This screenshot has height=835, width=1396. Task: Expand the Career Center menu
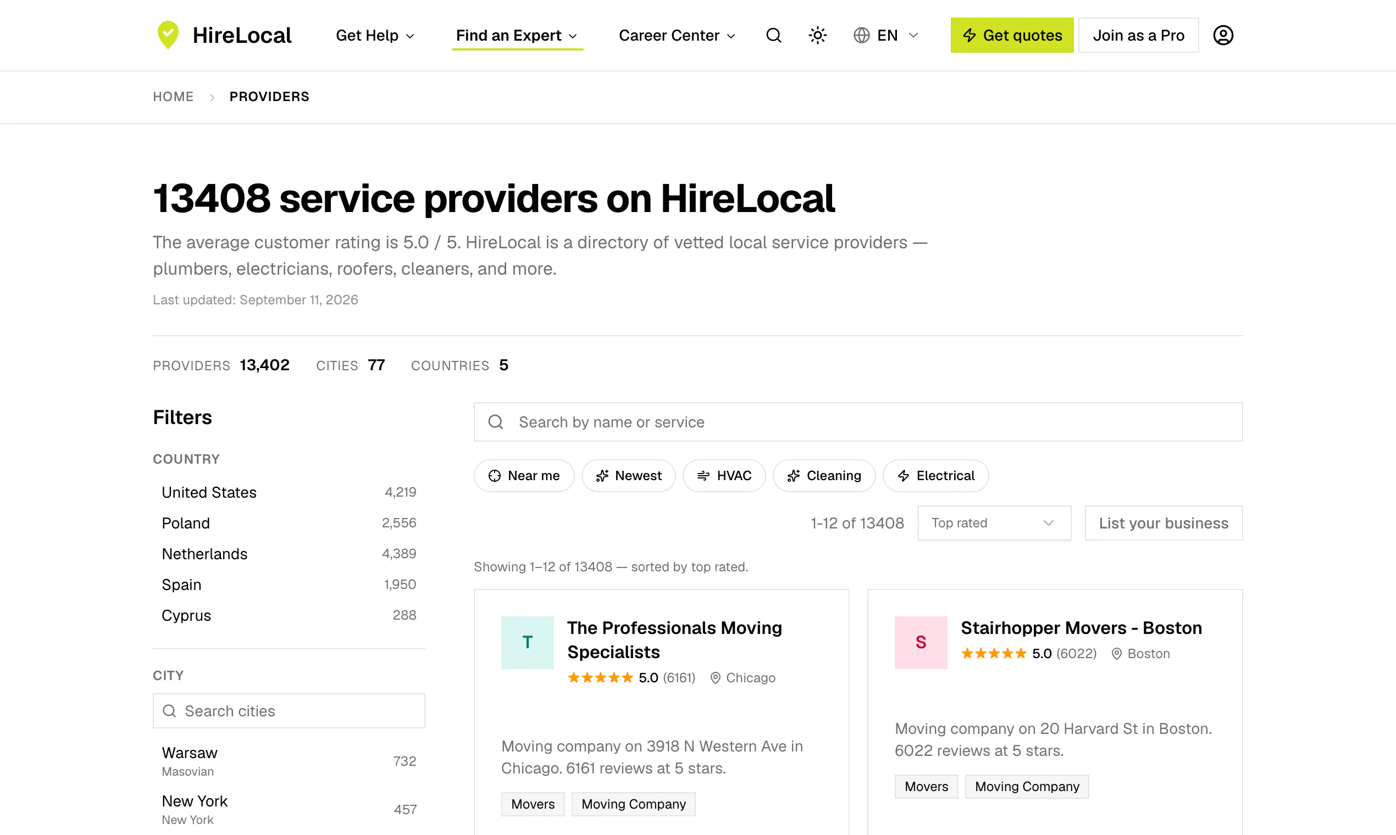click(x=677, y=36)
